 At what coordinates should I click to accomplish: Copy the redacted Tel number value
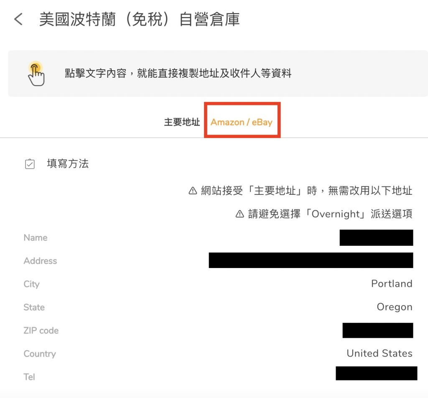376,373
